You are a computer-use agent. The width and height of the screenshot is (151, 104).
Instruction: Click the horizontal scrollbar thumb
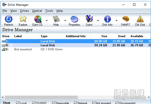41,97
